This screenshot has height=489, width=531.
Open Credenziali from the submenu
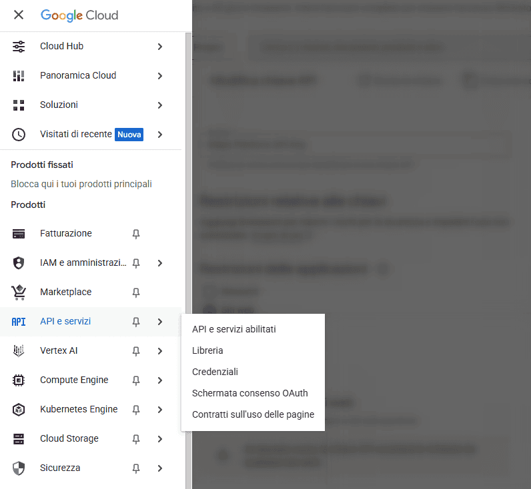[x=253, y=372]
